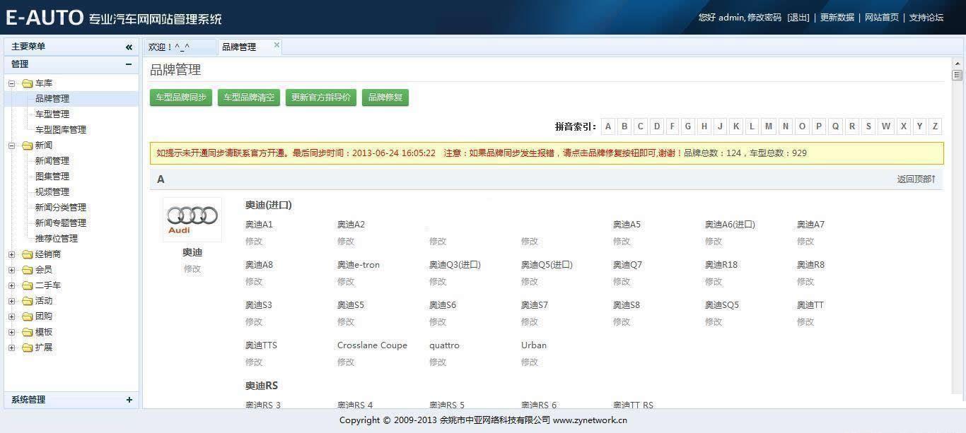
Task: Open 车型管理 in the sidebar tree
Action: 52,114
